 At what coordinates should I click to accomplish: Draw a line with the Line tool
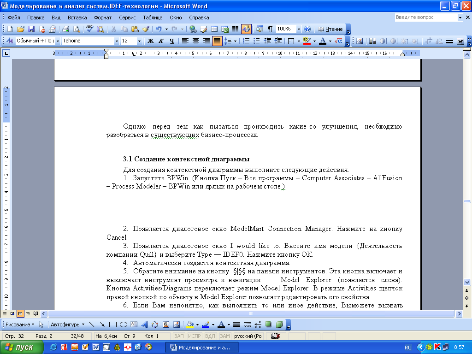pyautogui.click(x=92, y=324)
